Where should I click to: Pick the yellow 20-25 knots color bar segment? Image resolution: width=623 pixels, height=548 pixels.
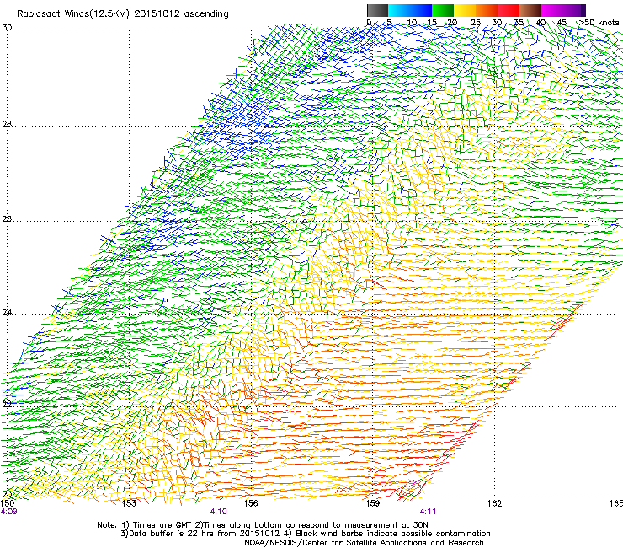click(465, 10)
